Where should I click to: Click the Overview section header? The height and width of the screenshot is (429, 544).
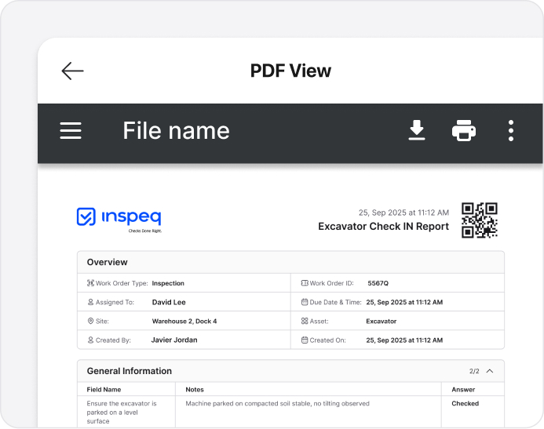click(x=290, y=262)
